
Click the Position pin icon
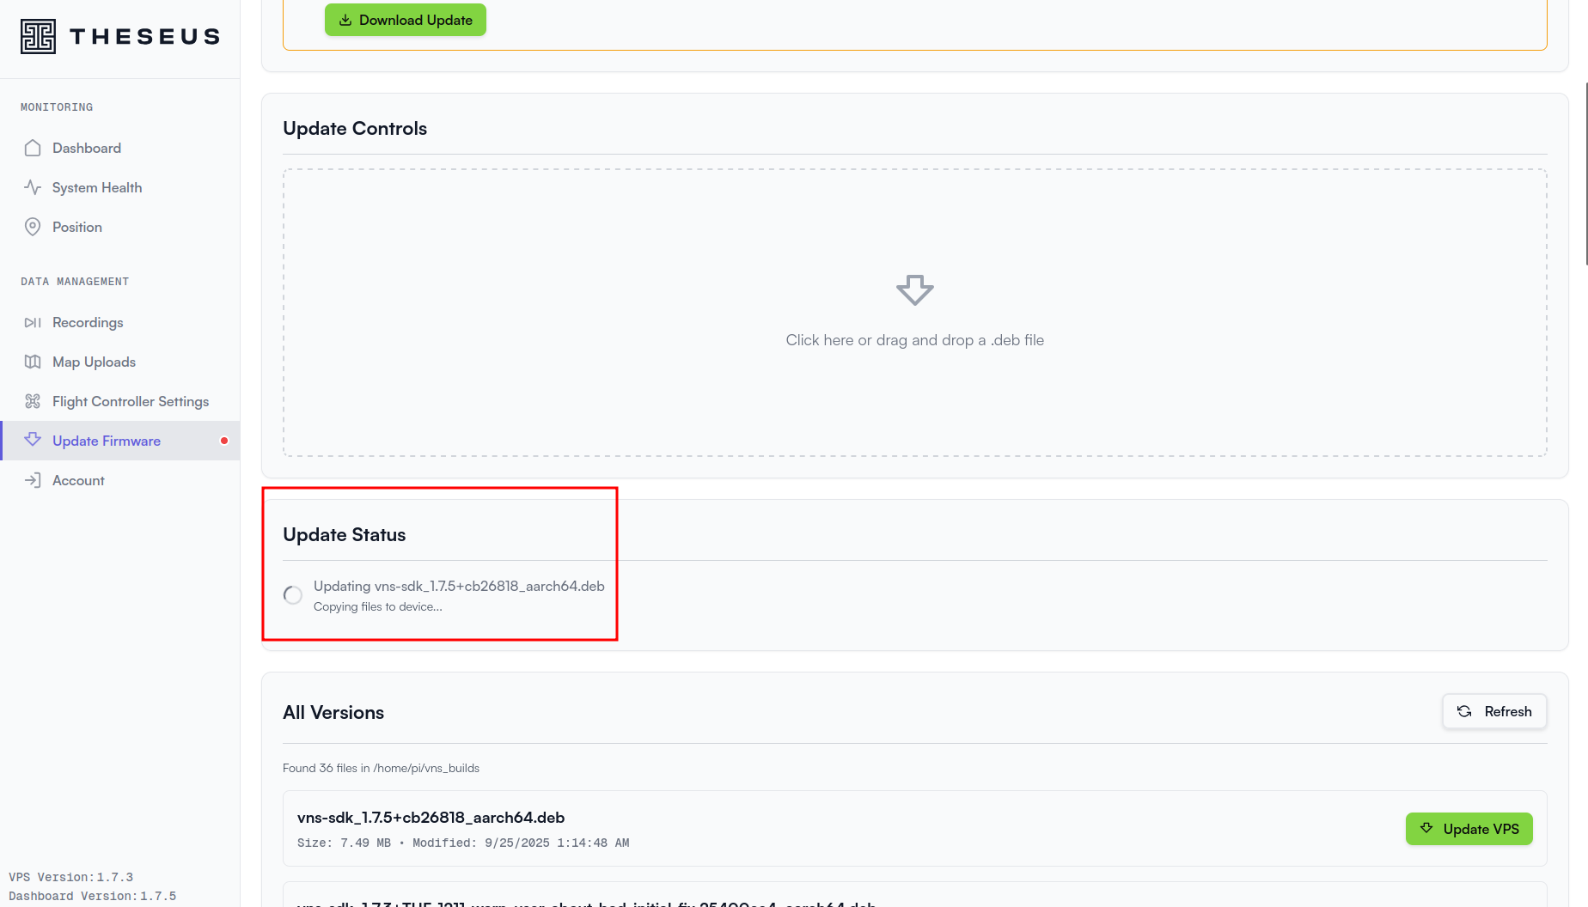[33, 227]
